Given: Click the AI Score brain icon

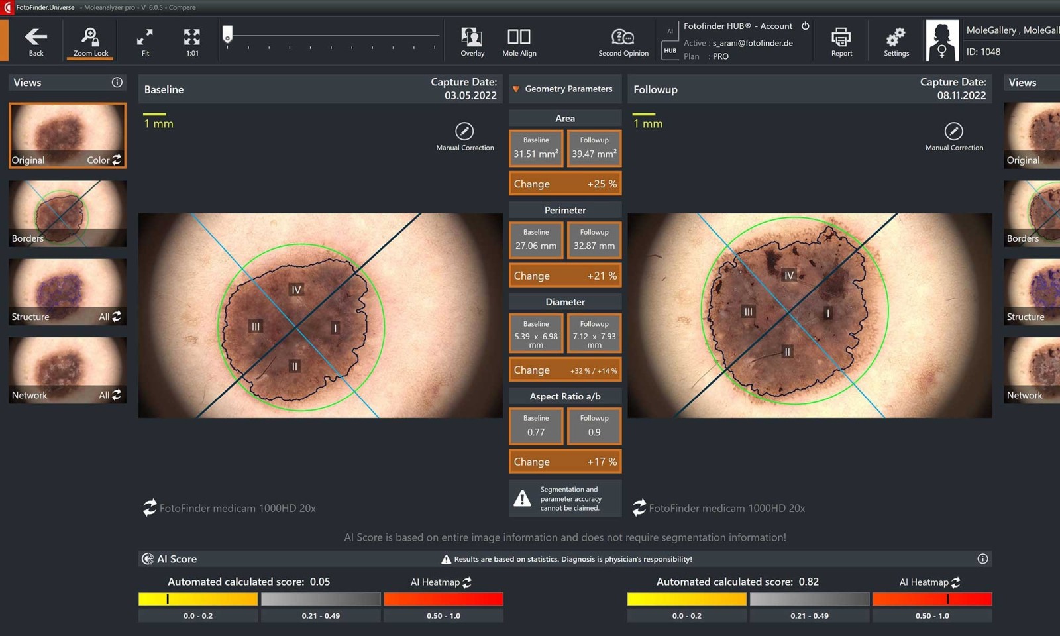Looking at the screenshot, I should (148, 559).
